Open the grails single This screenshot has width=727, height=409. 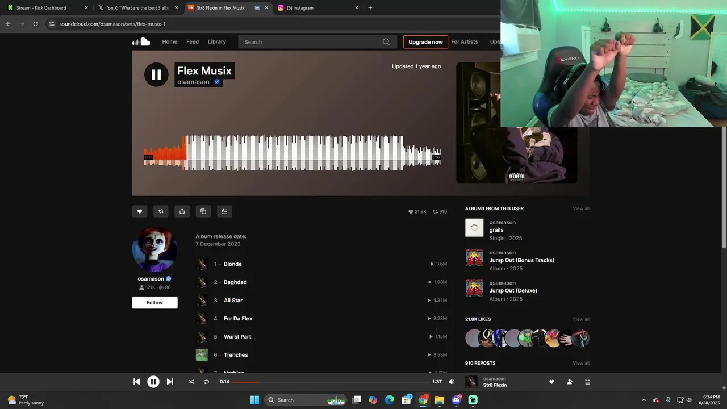[x=496, y=230]
